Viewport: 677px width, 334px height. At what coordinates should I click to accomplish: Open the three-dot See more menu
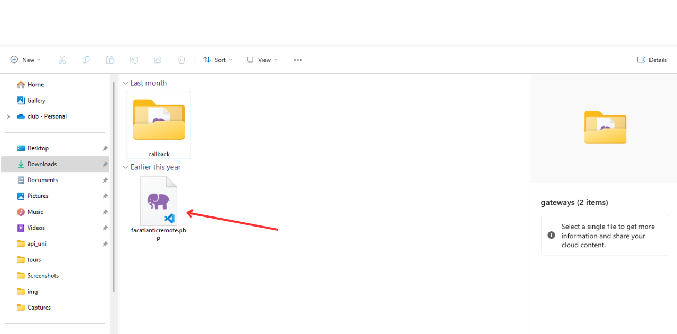(298, 60)
